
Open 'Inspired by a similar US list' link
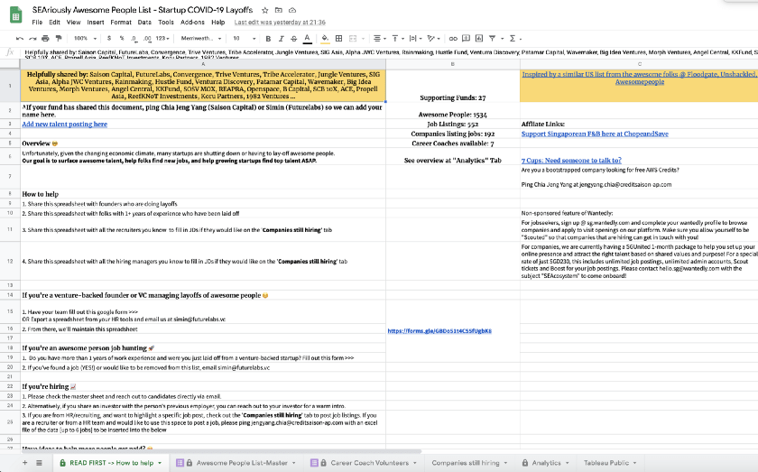point(639,78)
